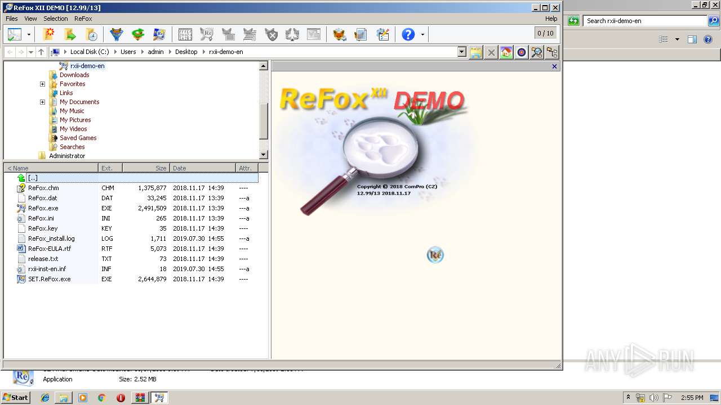
Task: Click Search rxii-demo-en field in Explorer window
Action: tap(646, 21)
